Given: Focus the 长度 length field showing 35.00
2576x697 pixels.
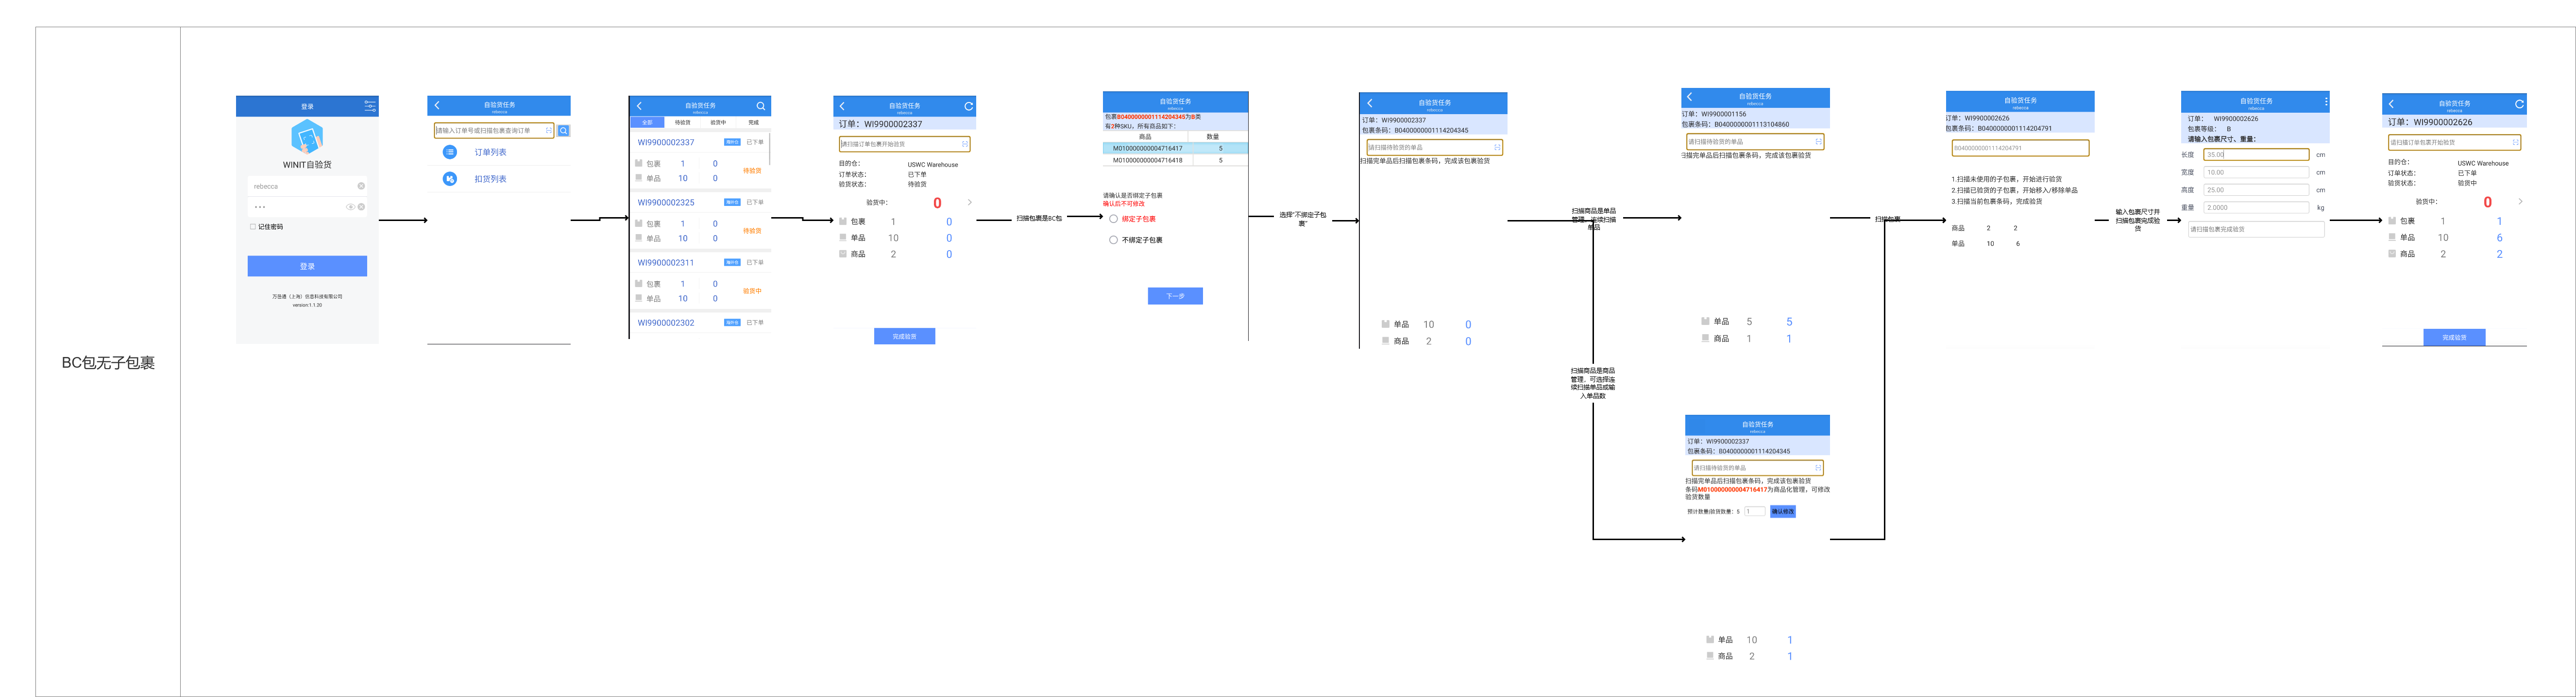Looking at the screenshot, I should point(2256,155).
